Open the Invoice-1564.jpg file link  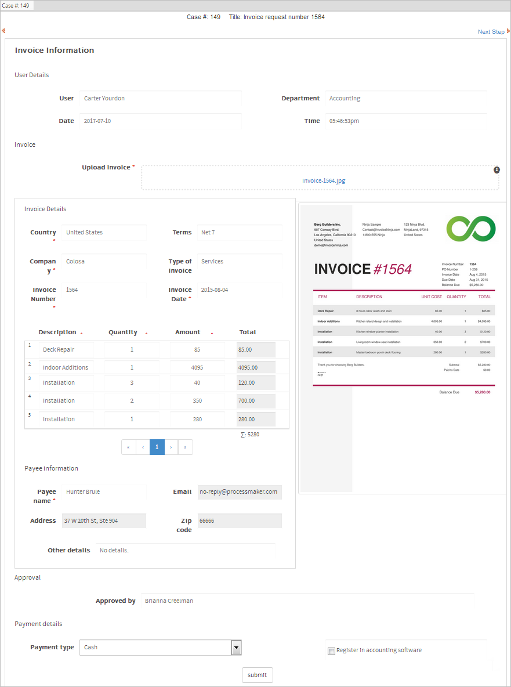[324, 180]
